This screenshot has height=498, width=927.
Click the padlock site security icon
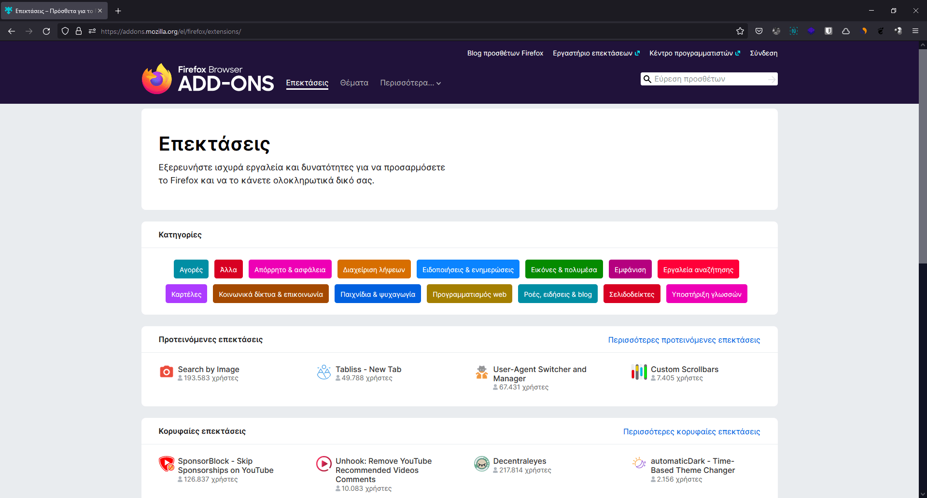(x=79, y=31)
